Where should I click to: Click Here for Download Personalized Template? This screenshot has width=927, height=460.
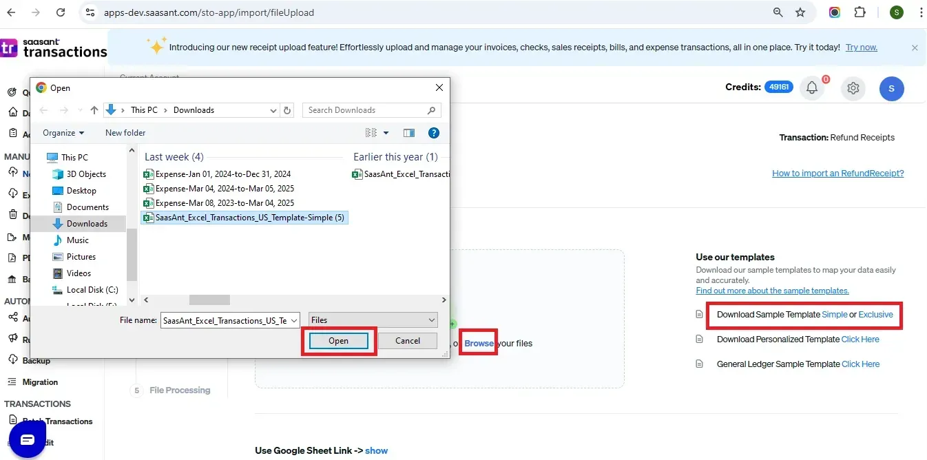click(860, 339)
